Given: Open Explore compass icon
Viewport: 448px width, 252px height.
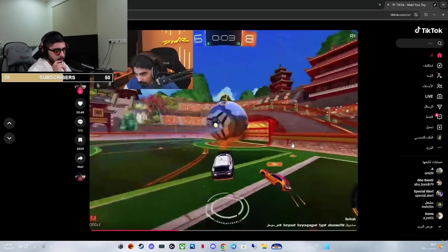Looking at the screenshot, I should coord(440,65).
